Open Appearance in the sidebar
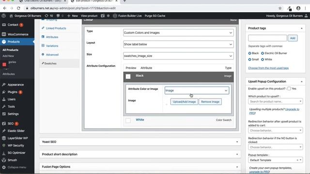310x174 pixels. coord(15,85)
